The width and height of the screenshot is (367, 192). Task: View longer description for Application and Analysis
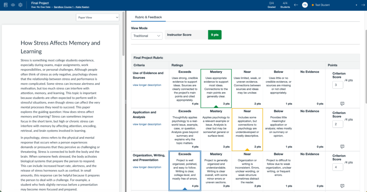click(147, 124)
